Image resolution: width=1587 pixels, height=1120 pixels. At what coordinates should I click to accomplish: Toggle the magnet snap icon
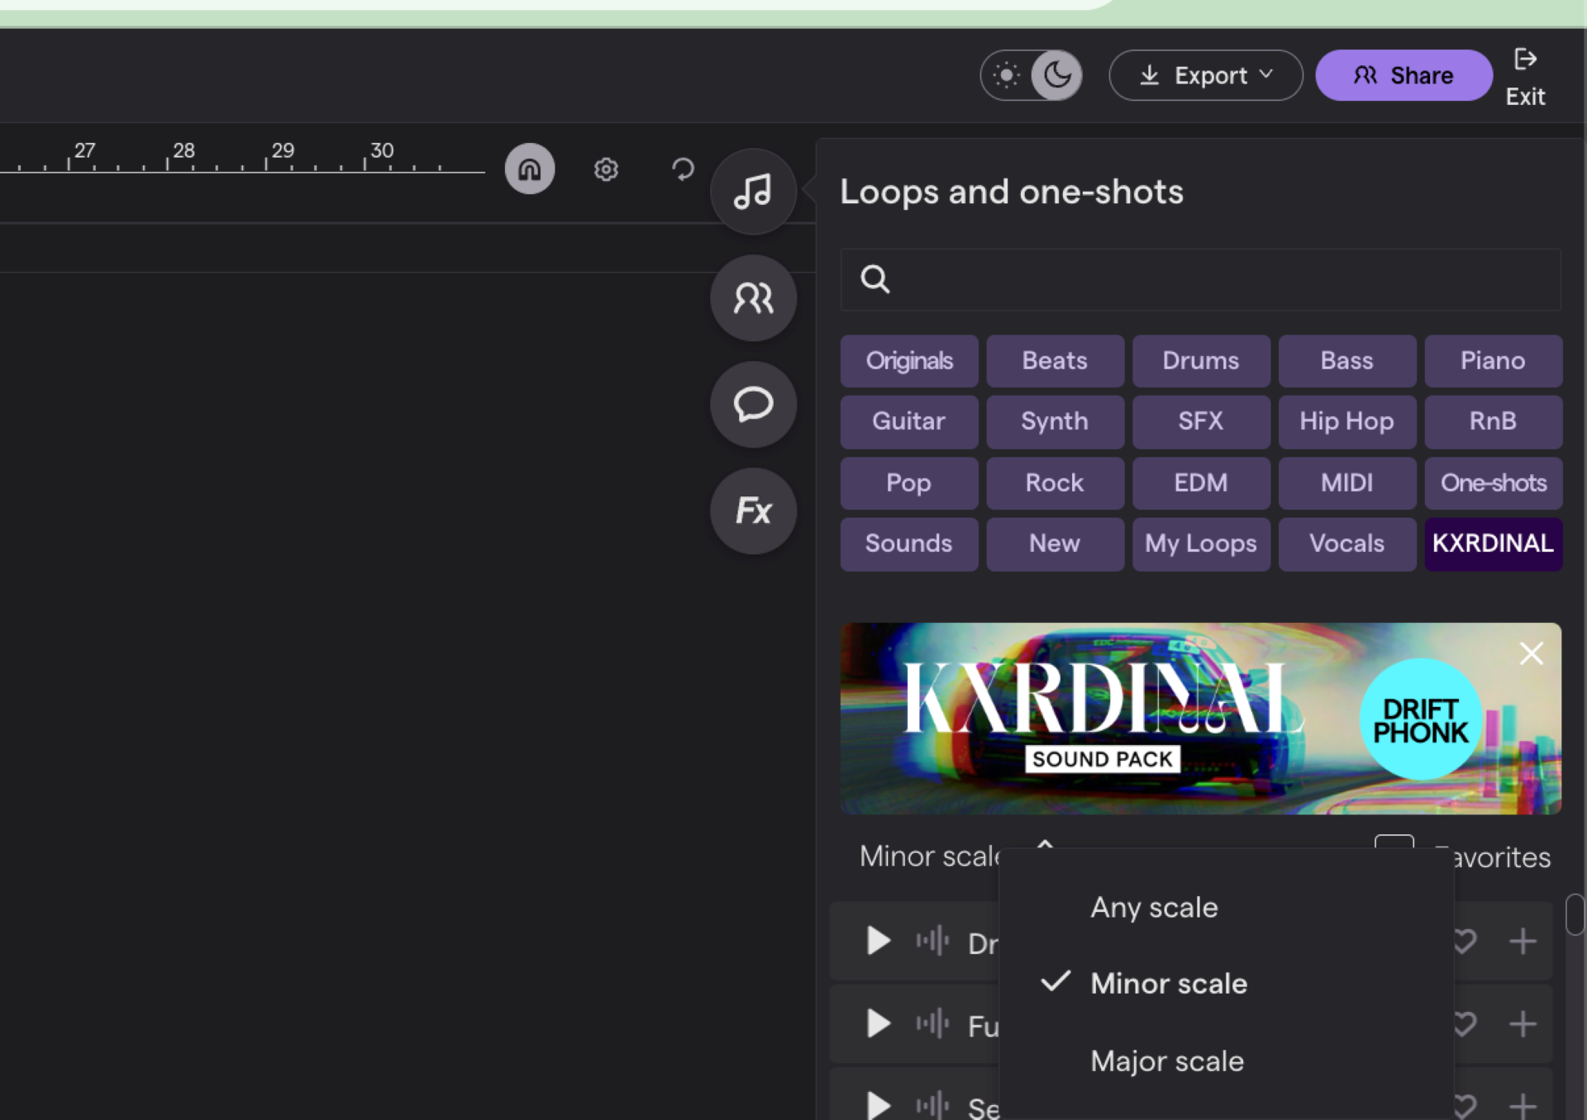[530, 169]
